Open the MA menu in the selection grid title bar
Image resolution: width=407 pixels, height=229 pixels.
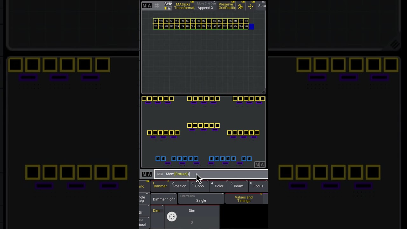point(147,6)
